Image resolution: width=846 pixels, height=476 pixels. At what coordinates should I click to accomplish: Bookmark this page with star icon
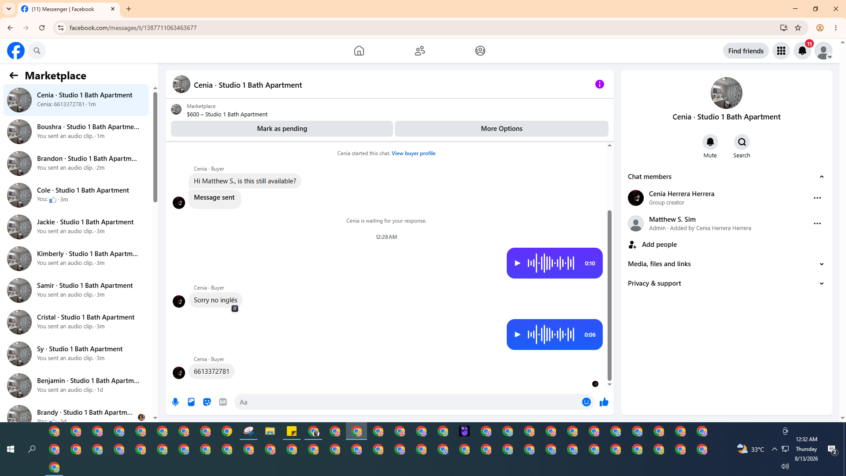[x=798, y=28]
